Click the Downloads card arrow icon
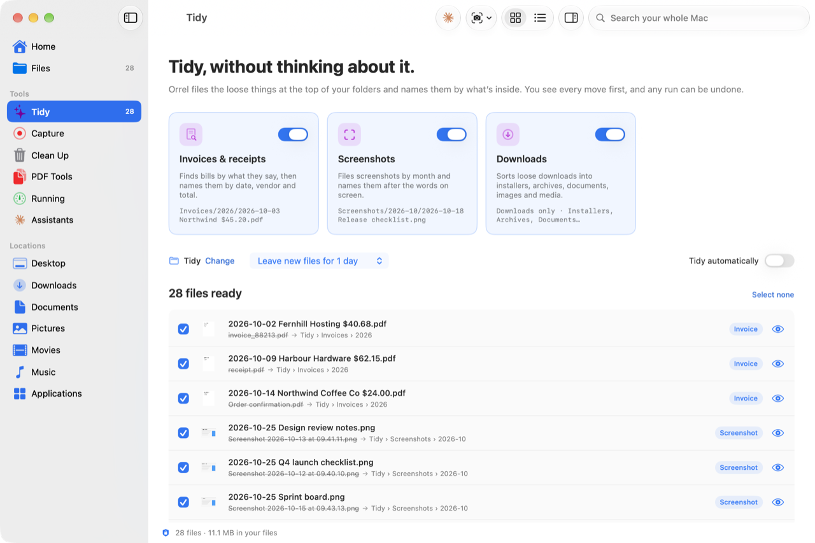The width and height of the screenshot is (815, 543). click(508, 134)
